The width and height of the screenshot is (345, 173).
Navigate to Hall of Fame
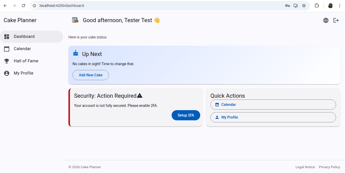pos(26,61)
